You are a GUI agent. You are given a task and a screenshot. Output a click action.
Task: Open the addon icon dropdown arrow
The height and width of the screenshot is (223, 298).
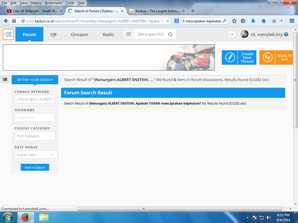281,21
